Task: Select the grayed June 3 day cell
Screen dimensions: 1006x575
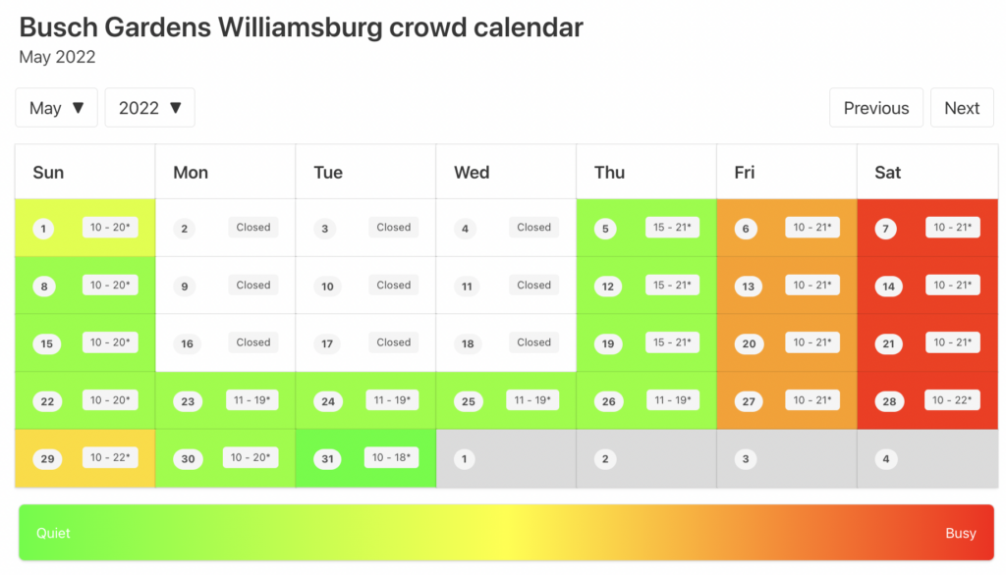Action: [x=787, y=458]
